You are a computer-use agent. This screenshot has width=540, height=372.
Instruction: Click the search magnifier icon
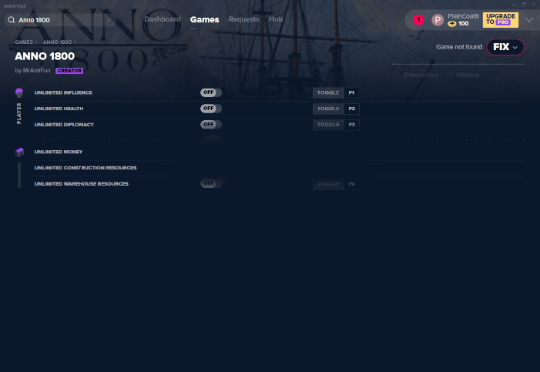pos(12,20)
